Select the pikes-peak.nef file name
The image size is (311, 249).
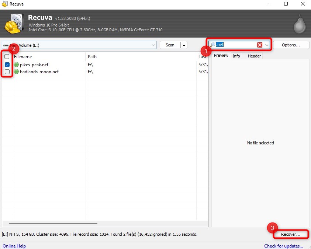34,65
